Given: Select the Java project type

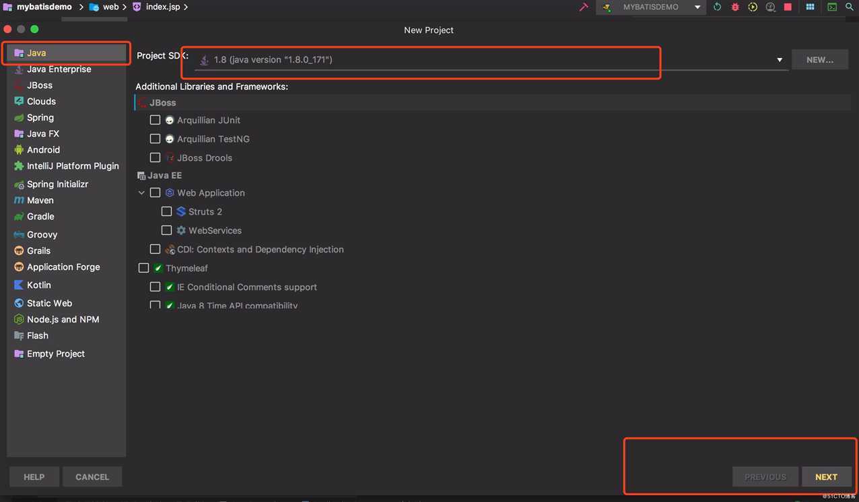Looking at the screenshot, I should 66,52.
